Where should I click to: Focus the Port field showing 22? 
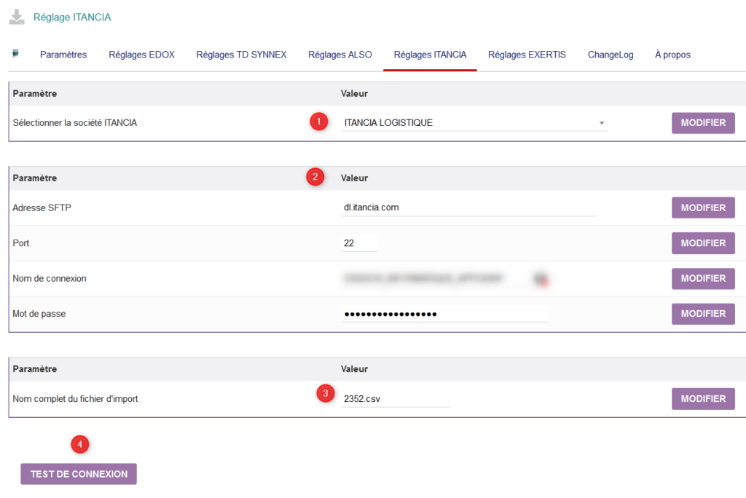360,243
